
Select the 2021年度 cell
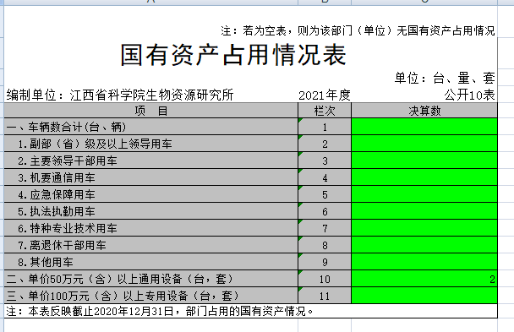tap(325, 95)
